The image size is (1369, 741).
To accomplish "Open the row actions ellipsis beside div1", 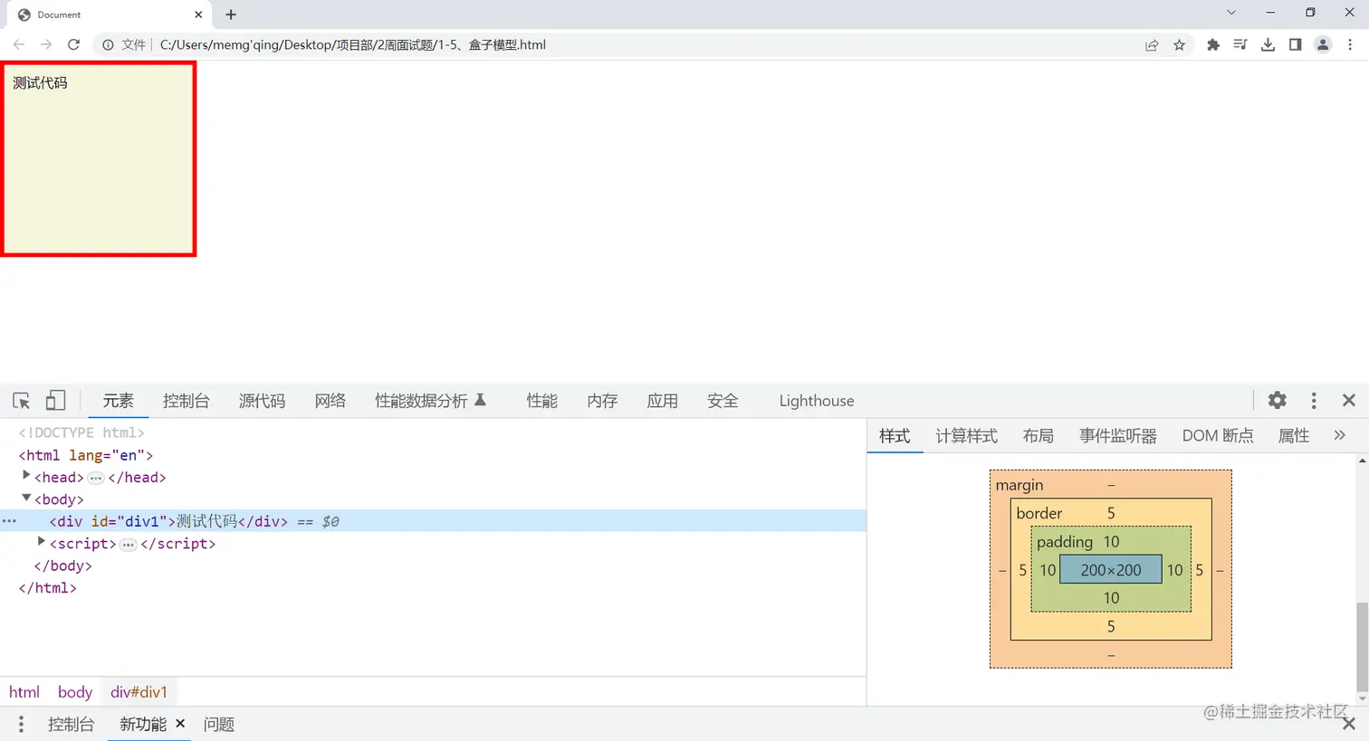I will (9, 521).
